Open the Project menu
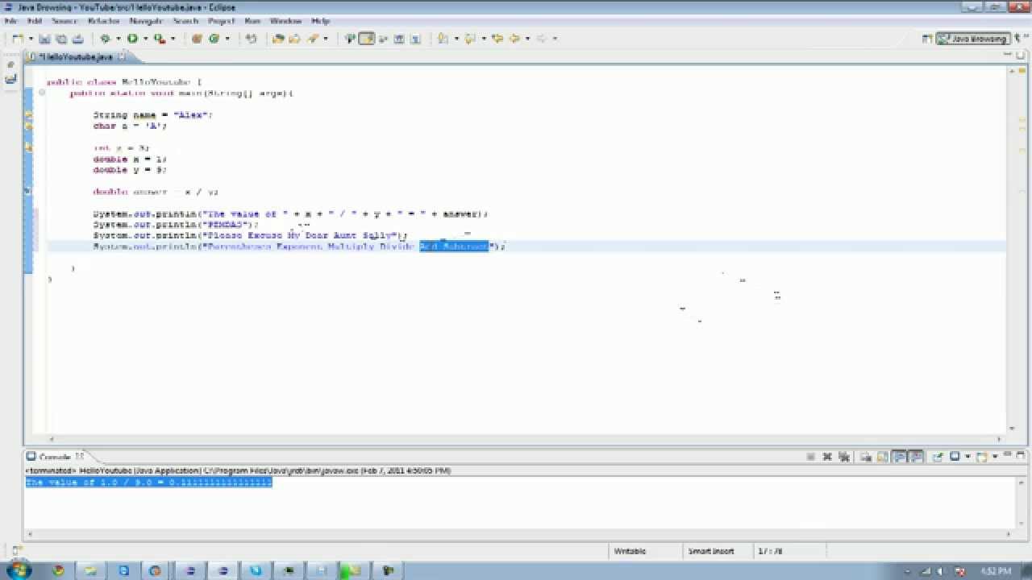The width and height of the screenshot is (1032, 580). click(222, 21)
